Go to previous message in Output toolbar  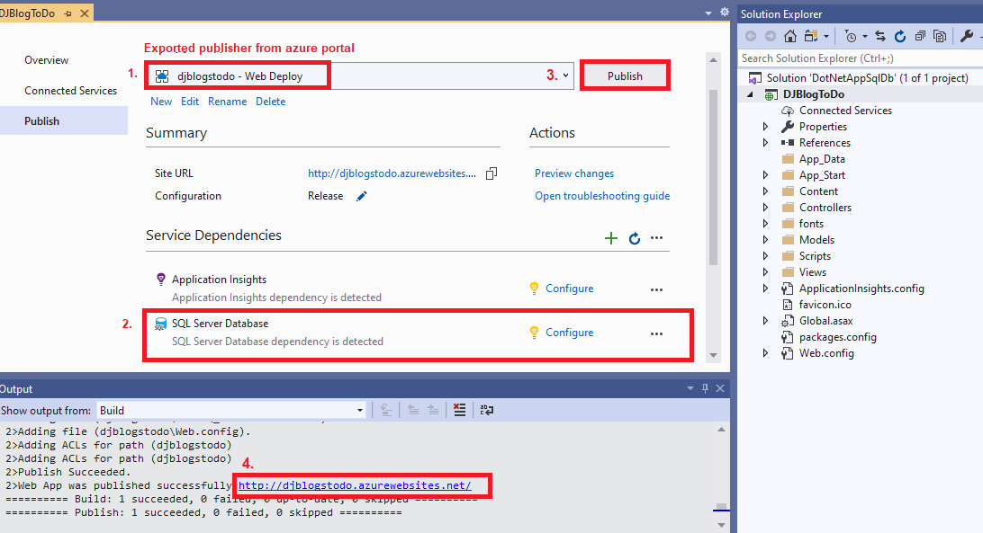click(413, 410)
